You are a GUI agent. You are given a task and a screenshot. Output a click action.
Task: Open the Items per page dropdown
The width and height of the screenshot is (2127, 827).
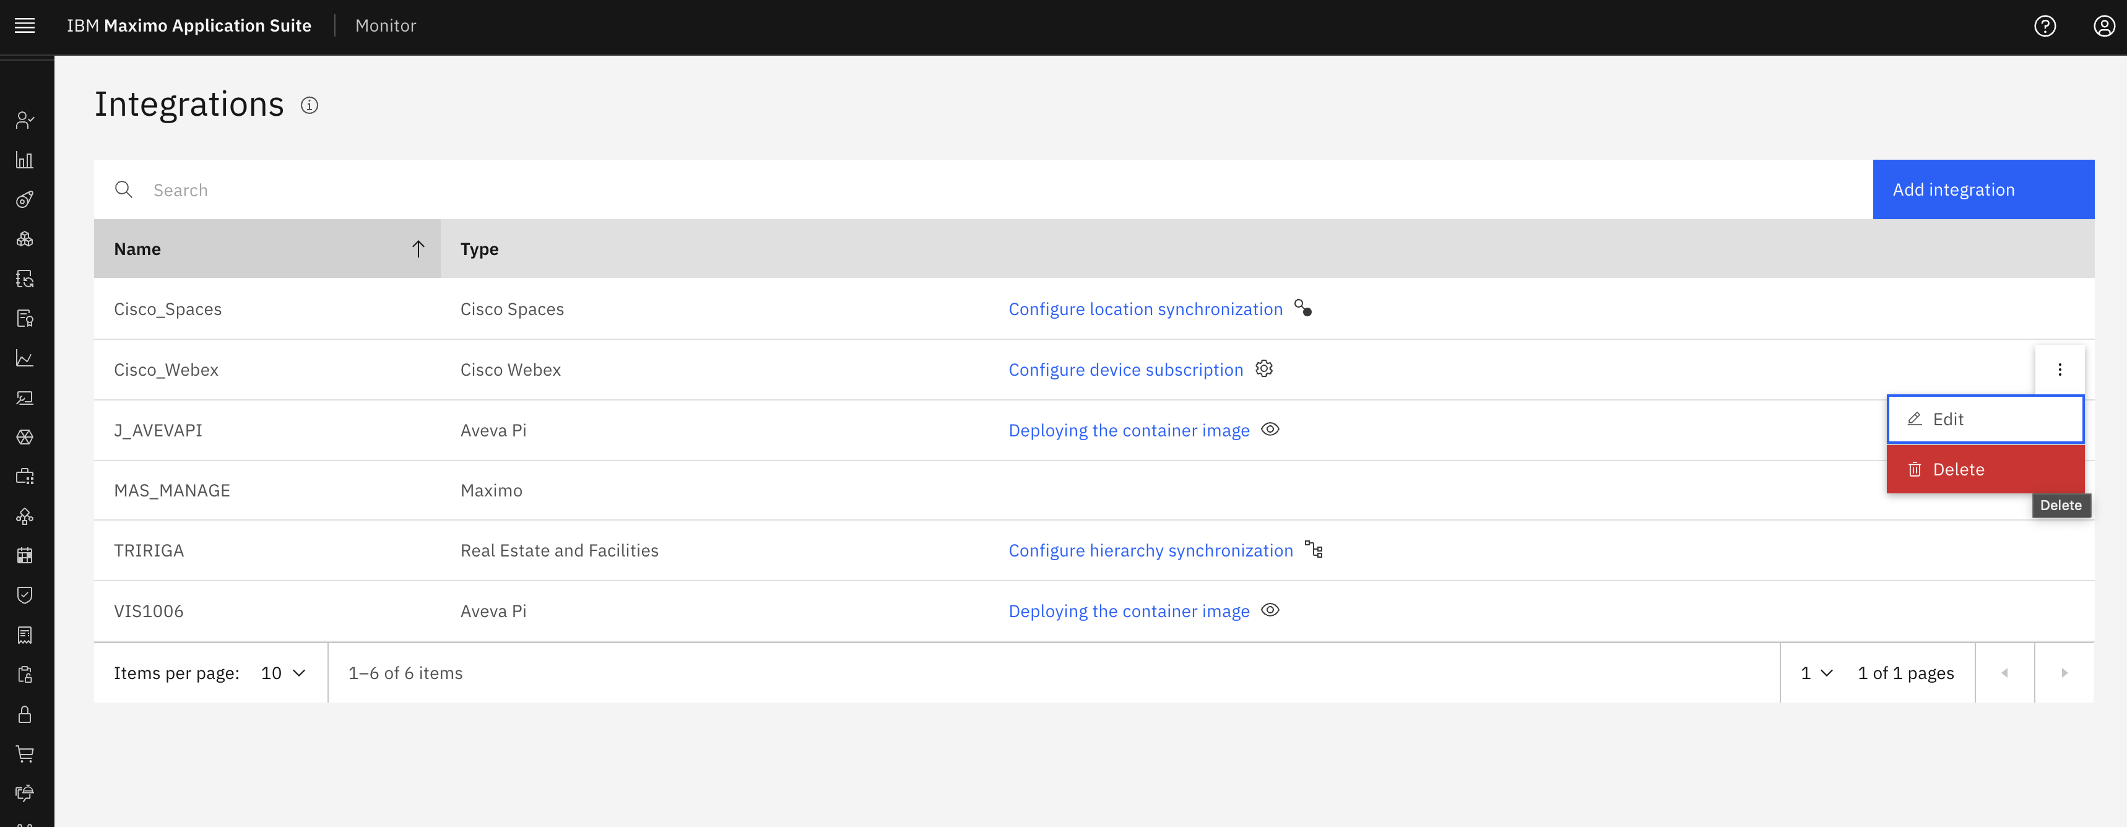[x=284, y=673]
